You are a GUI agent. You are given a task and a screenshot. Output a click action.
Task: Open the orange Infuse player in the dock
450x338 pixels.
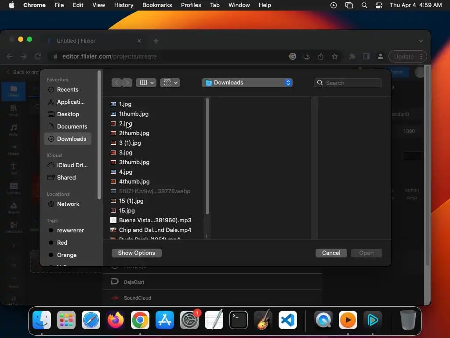point(348,320)
